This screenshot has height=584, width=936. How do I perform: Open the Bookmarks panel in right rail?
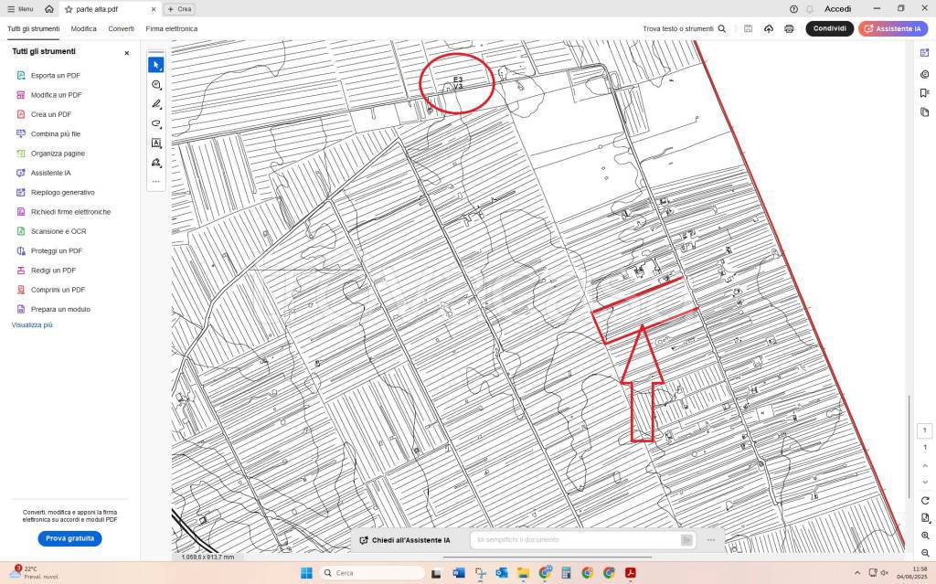pos(925,93)
